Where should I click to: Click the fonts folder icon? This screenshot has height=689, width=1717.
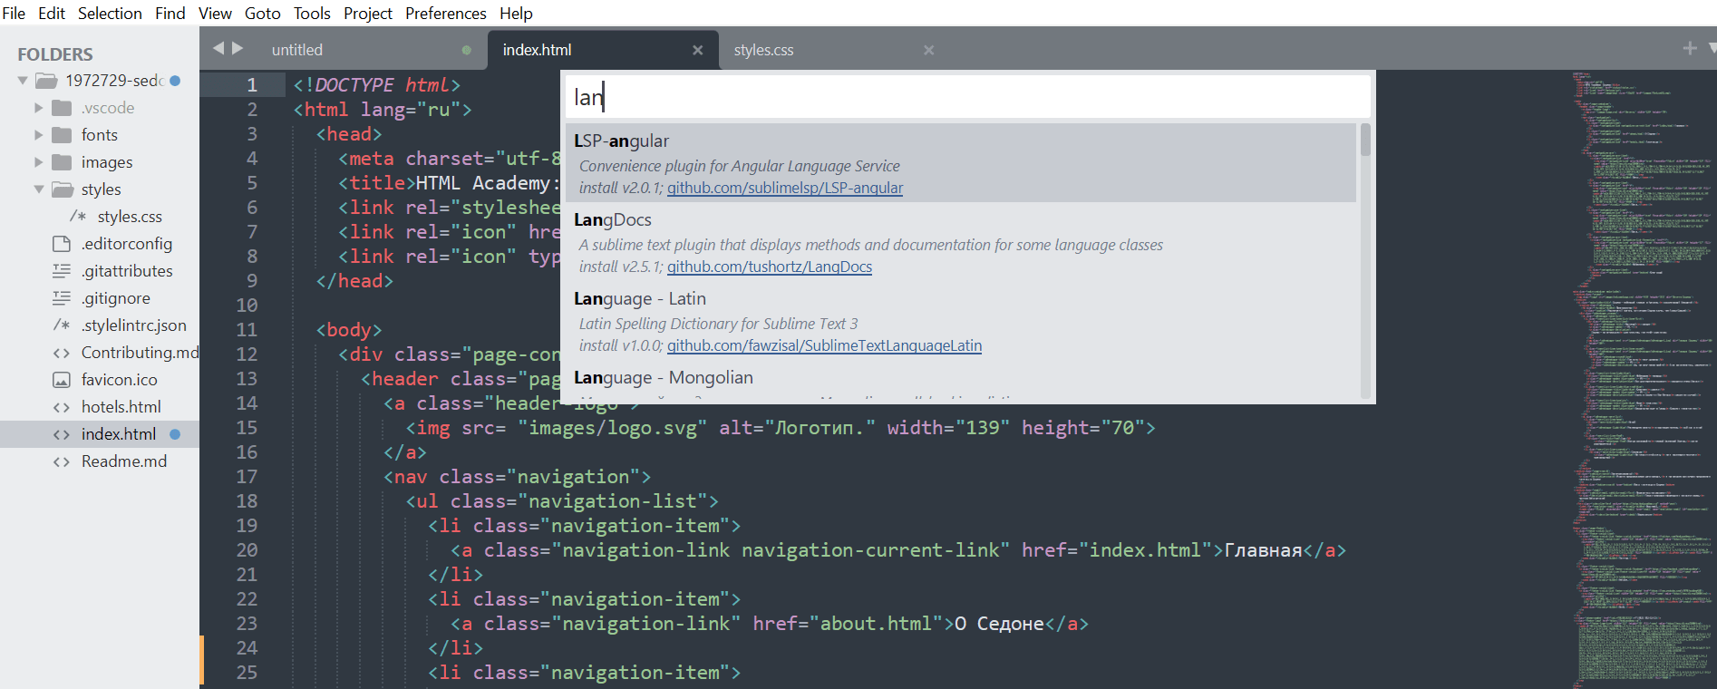click(62, 135)
